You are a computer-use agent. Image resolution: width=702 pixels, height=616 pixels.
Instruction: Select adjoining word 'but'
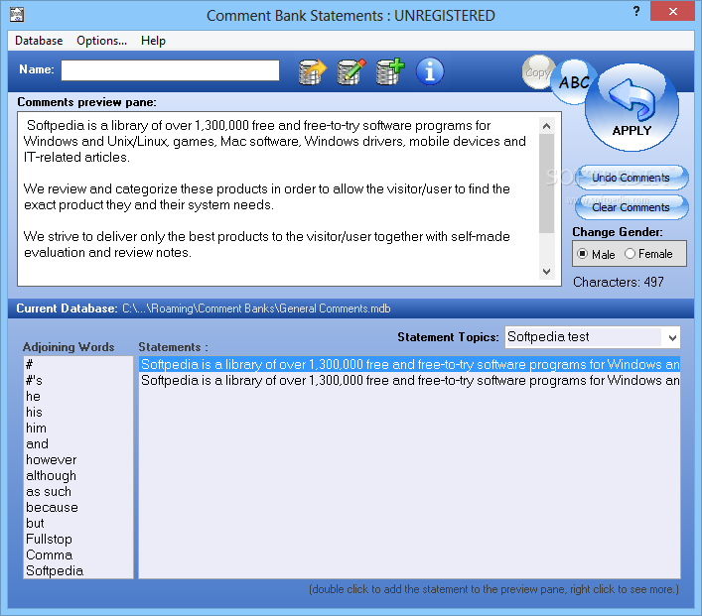coord(78,524)
